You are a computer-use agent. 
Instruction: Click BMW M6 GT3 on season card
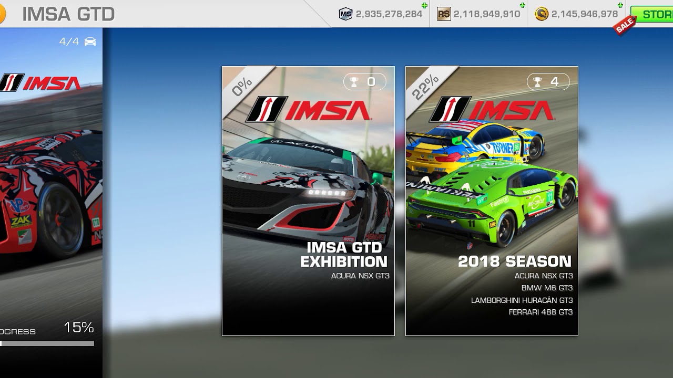click(x=547, y=288)
